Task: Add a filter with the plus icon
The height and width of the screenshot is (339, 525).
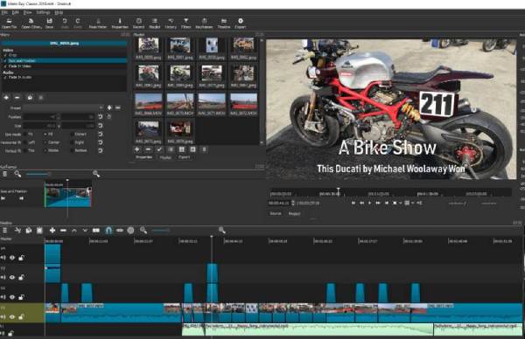Action: (x=6, y=98)
